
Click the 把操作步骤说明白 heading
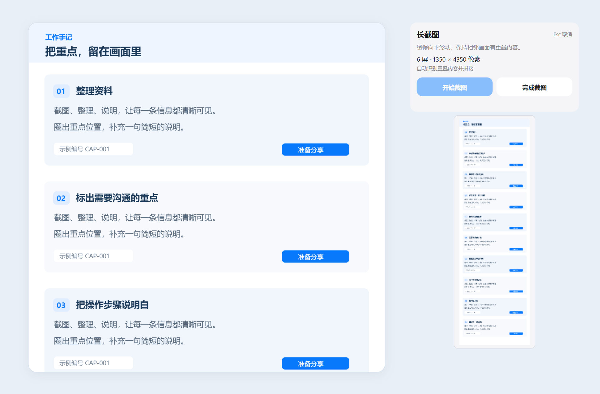(x=112, y=305)
